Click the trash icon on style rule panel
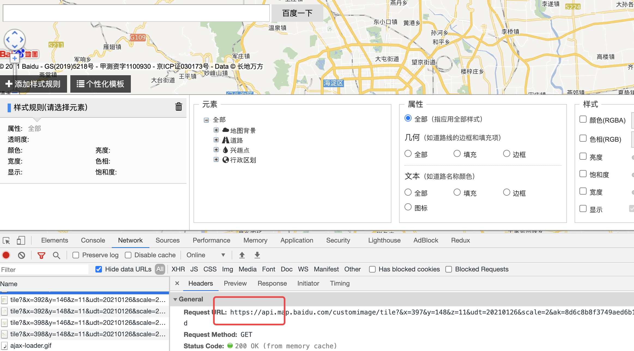This screenshot has width=634, height=351. pyautogui.click(x=179, y=107)
